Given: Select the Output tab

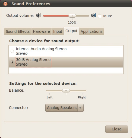Looking at the screenshot, I should pos(71,31).
